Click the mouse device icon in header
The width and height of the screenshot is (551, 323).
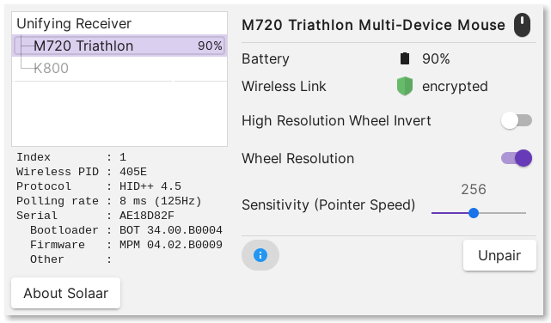tap(522, 25)
